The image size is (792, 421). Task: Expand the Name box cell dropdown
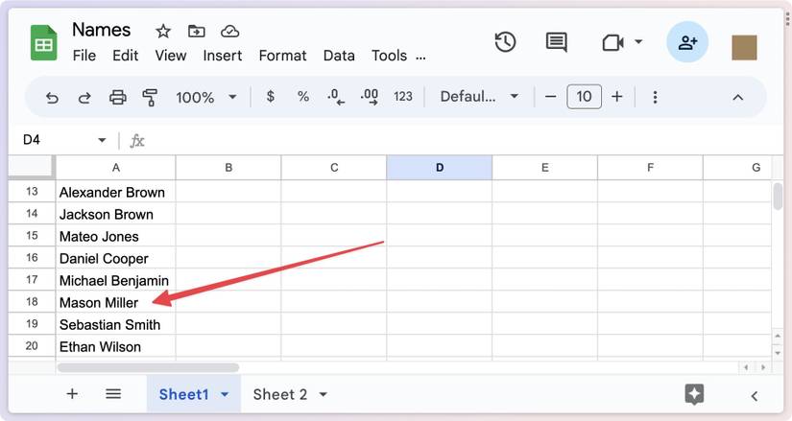[102, 141]
